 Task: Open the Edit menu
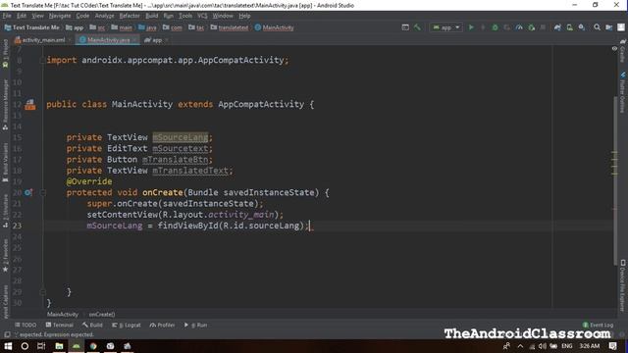(x=22, y=16)
